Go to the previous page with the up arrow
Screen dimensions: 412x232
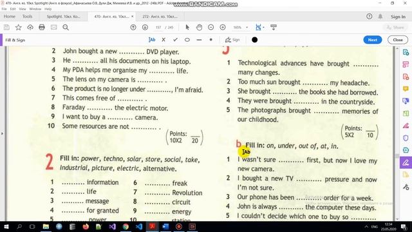(x=133, y=27)
